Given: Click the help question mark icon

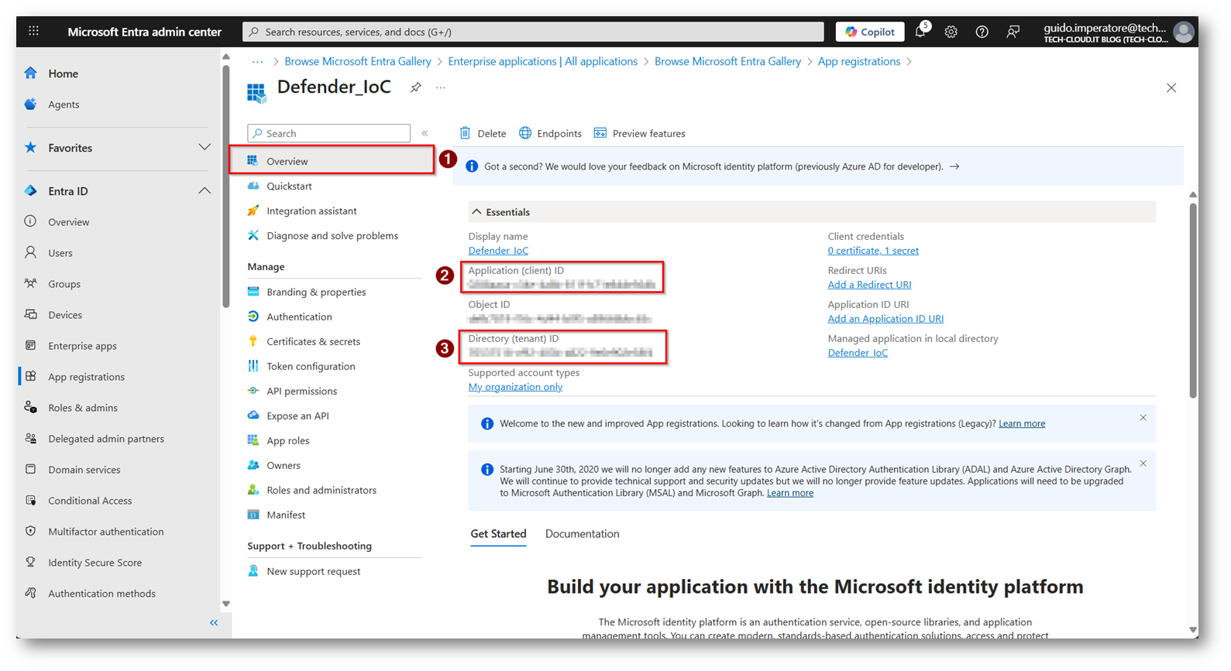Looking at the screenshot, I should click(982, 32).
